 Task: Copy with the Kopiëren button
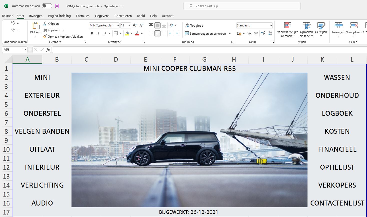point(51,30)
